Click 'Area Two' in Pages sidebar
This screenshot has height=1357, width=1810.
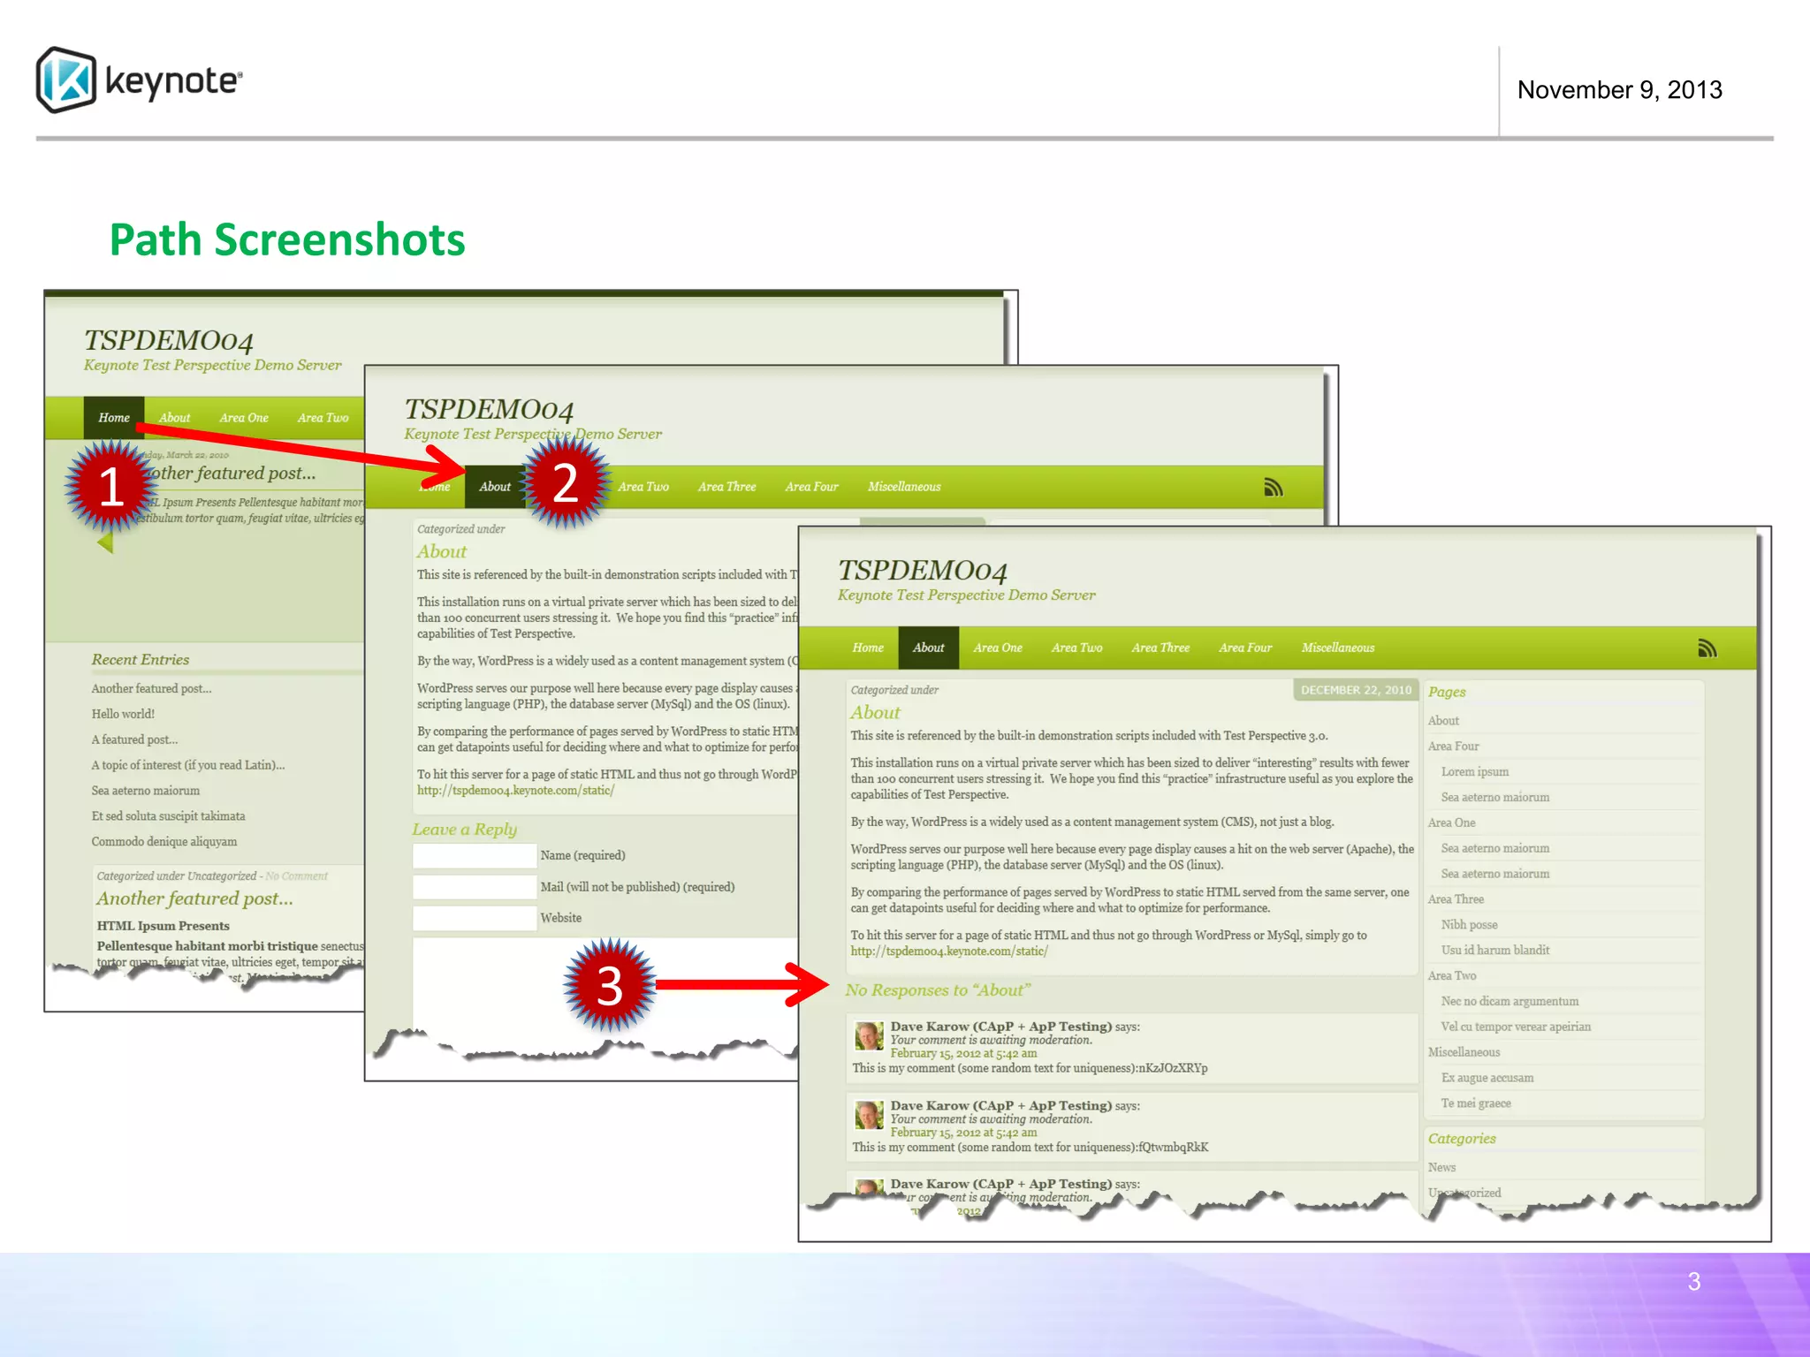pyautogui.click(x=1452, y=976)
